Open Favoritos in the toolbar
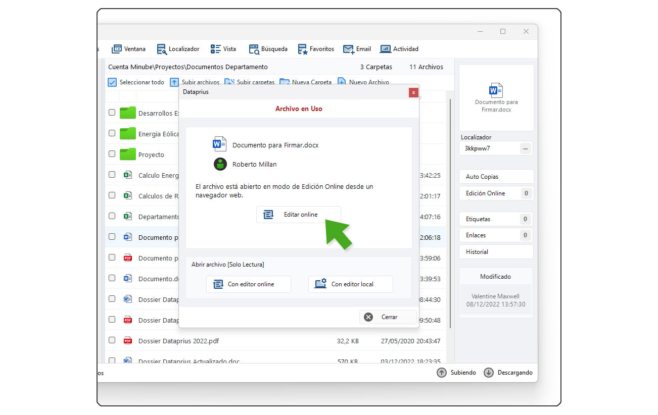 click(x=316, y=49)
